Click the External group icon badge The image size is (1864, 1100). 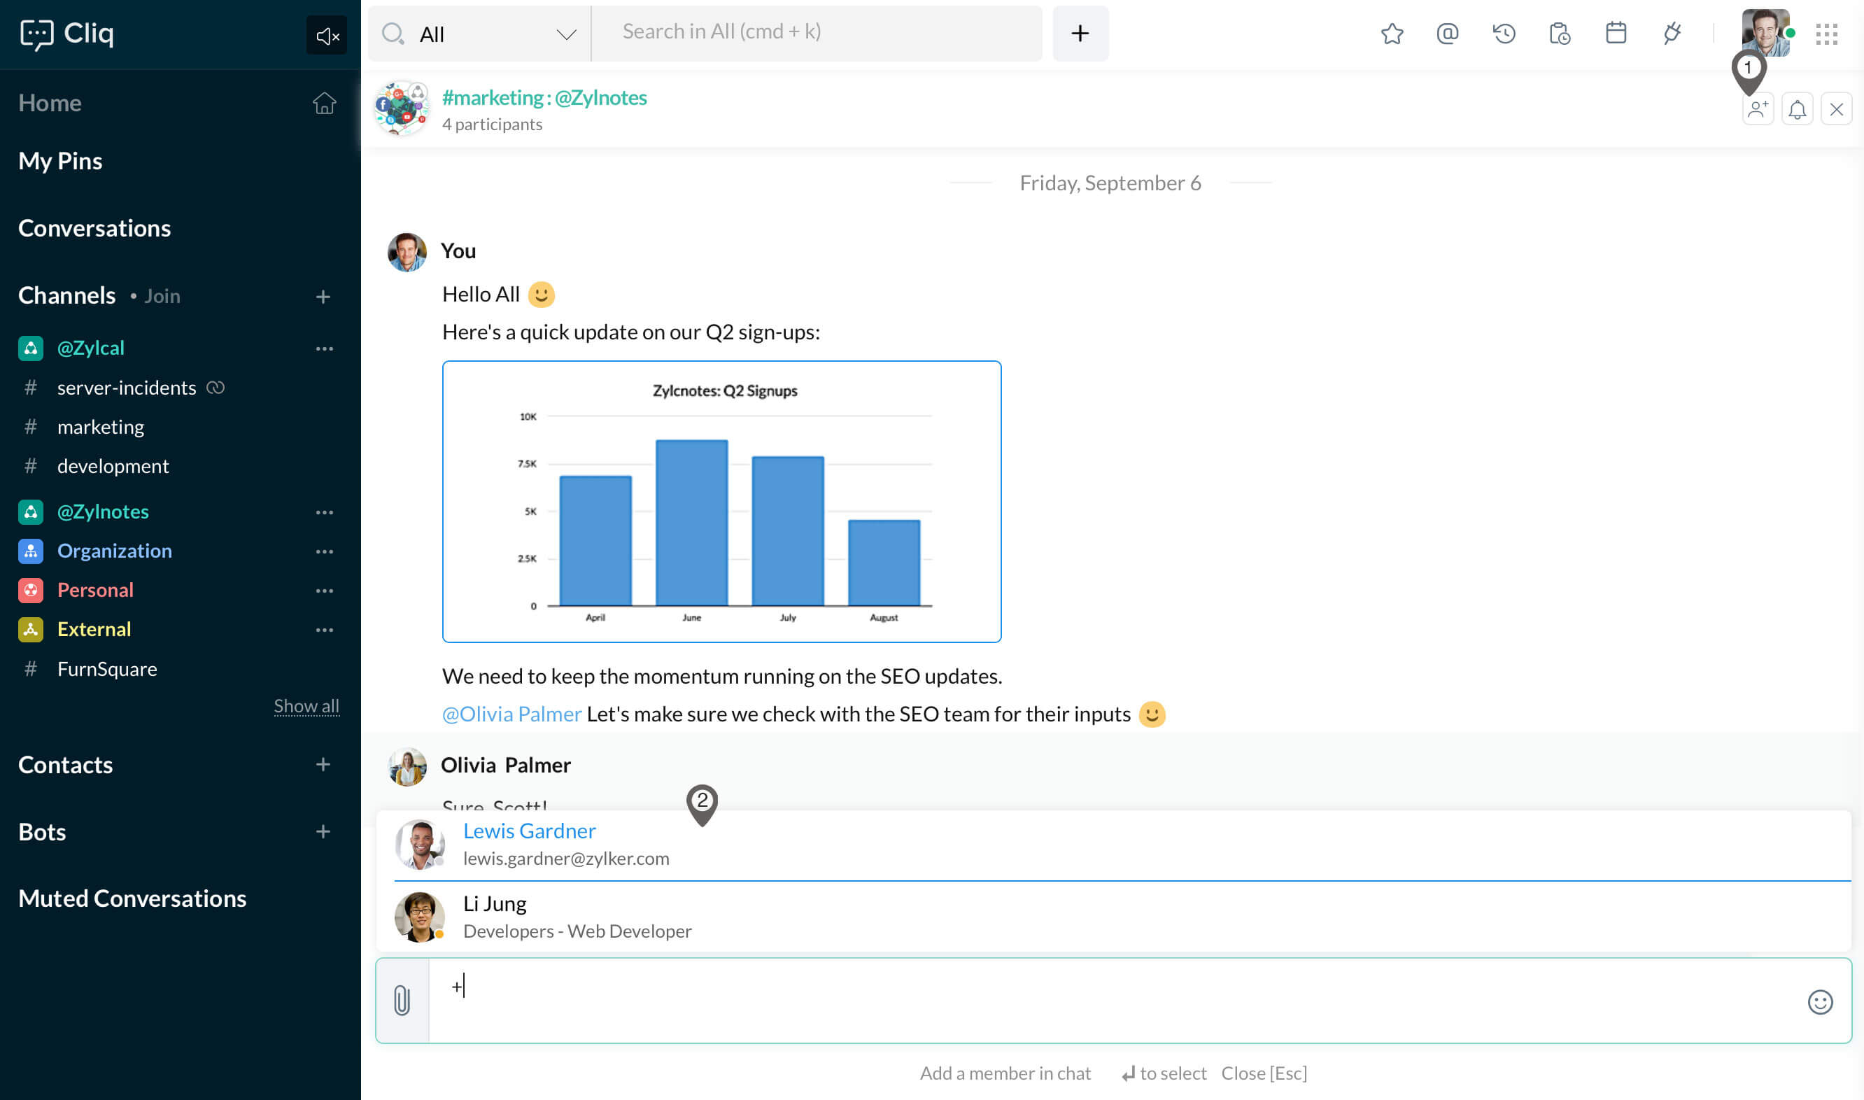pyautogui.click(x=30, y=629)
